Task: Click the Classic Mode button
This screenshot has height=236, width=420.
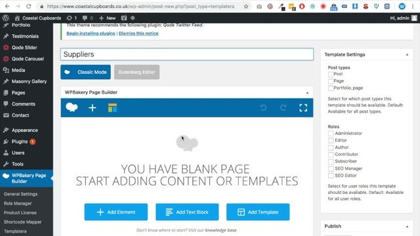Action: pyautogui.click(x=85, y=72)
